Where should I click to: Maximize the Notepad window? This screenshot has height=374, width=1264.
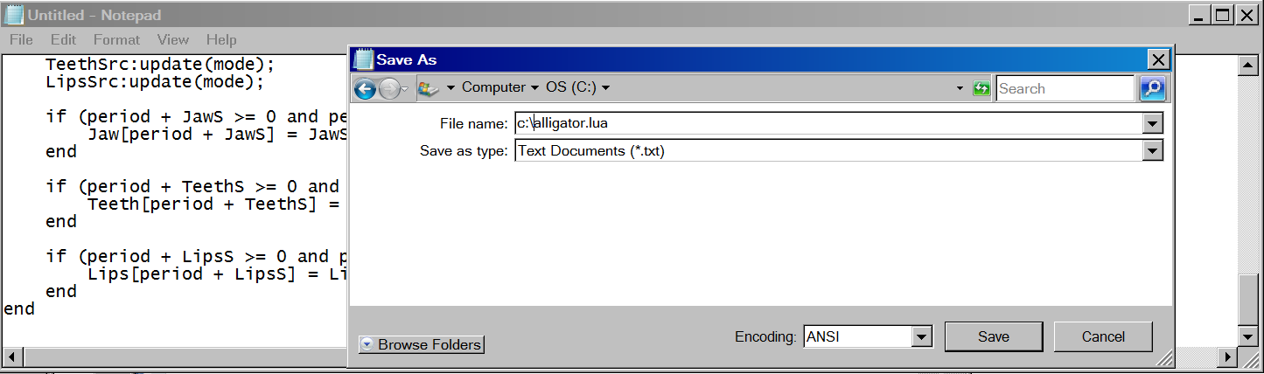pos(1222,15)
